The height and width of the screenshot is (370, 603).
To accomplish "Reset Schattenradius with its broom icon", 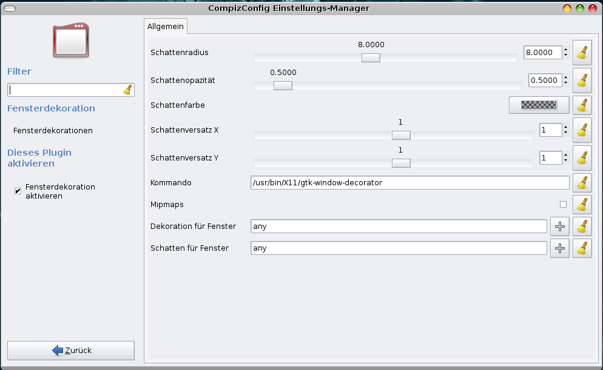I will 582,53.
